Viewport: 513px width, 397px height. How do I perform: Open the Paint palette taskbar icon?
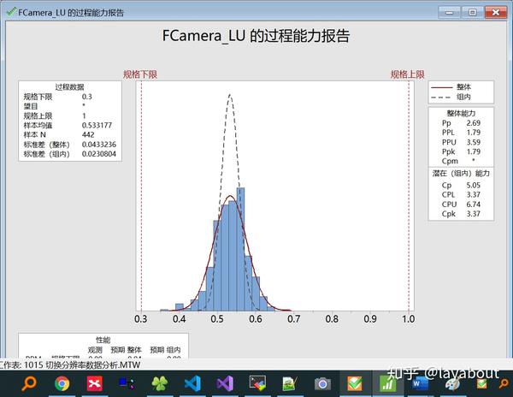tap(453, 383)
